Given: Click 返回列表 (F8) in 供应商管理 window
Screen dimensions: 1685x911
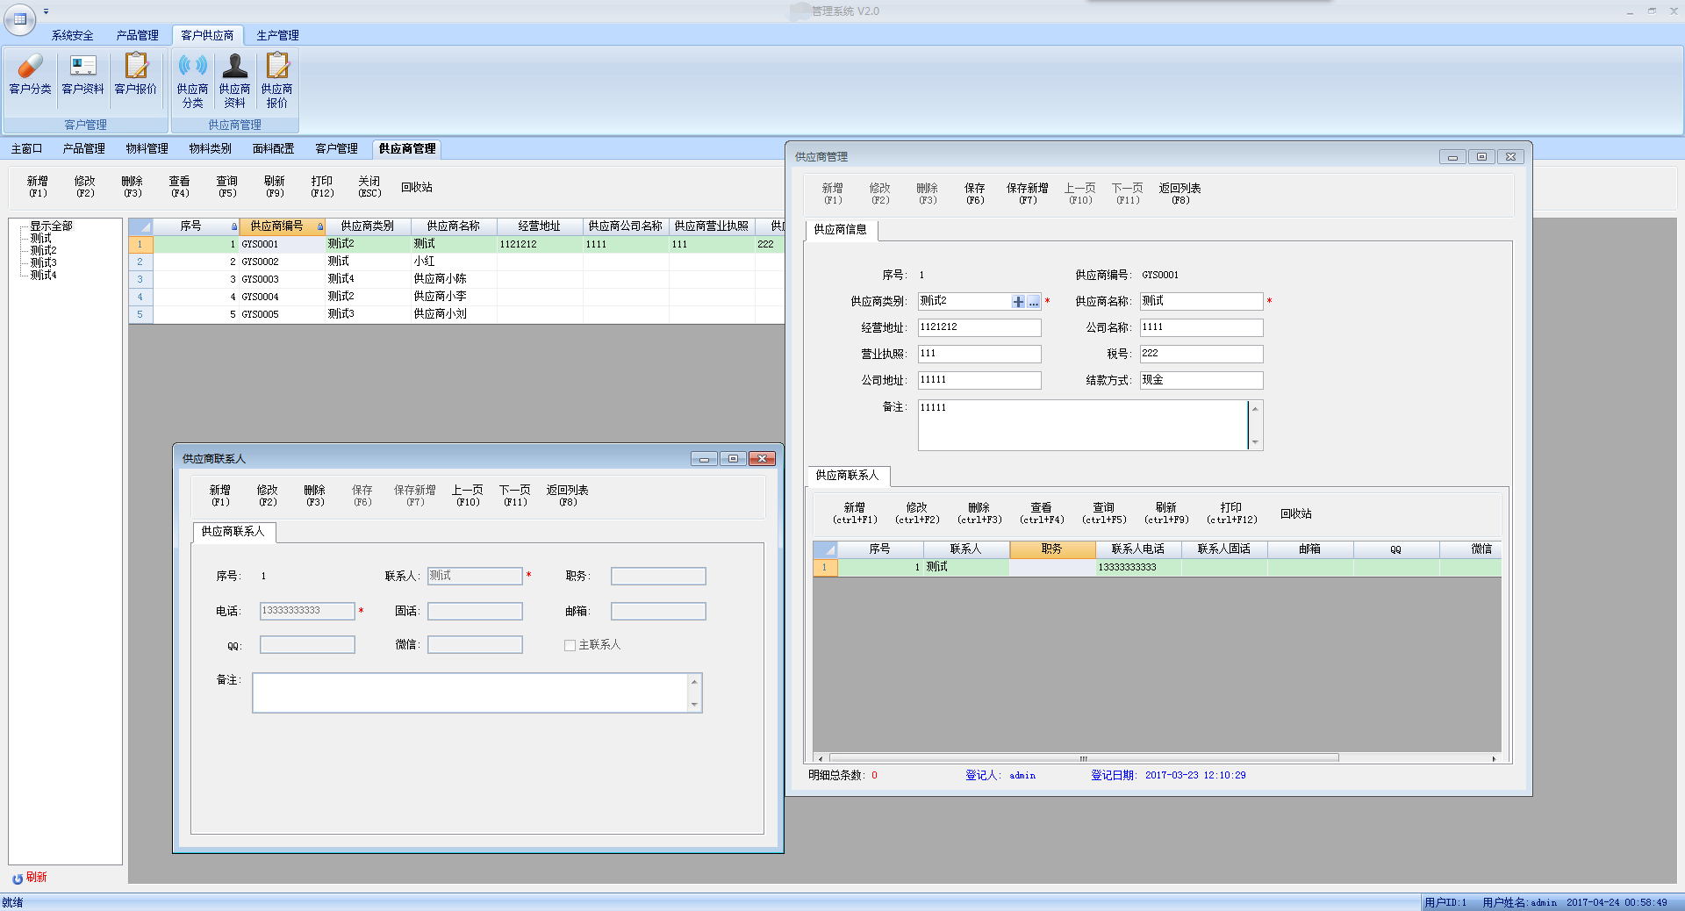Looking at the screenshot, I should point(1180,193).
